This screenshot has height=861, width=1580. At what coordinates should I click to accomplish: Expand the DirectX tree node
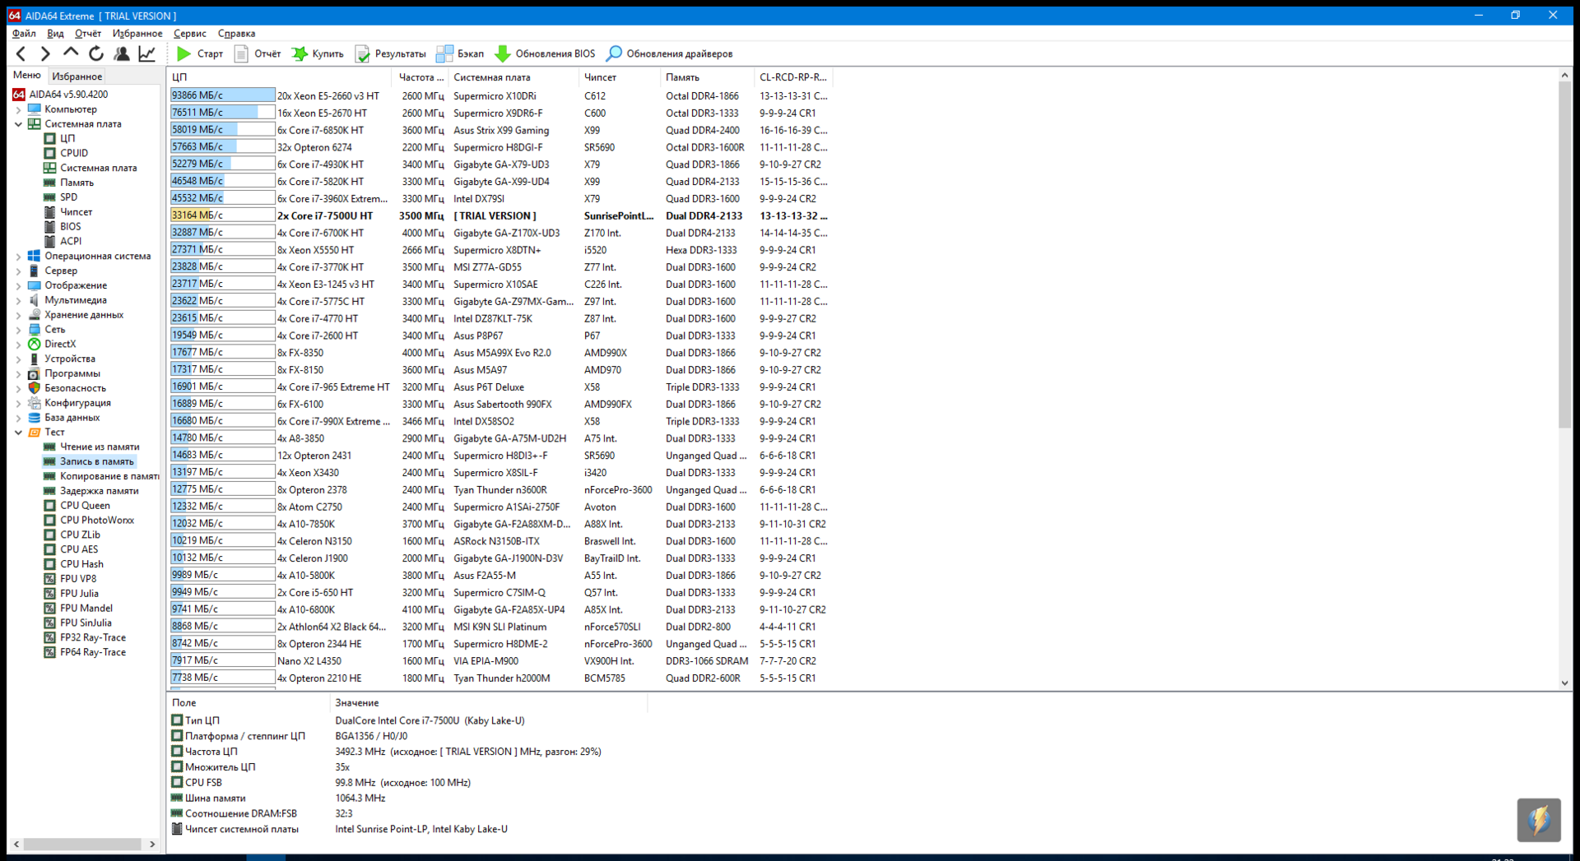click(x=18, y=345)
